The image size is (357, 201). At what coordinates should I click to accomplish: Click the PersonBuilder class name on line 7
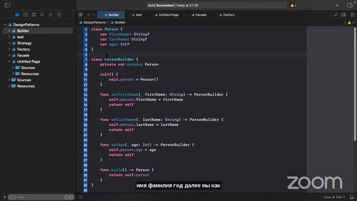coord(119,59)
